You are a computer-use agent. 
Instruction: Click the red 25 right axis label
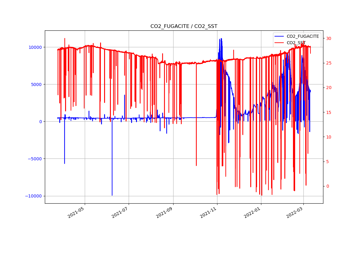click(329, 63)
